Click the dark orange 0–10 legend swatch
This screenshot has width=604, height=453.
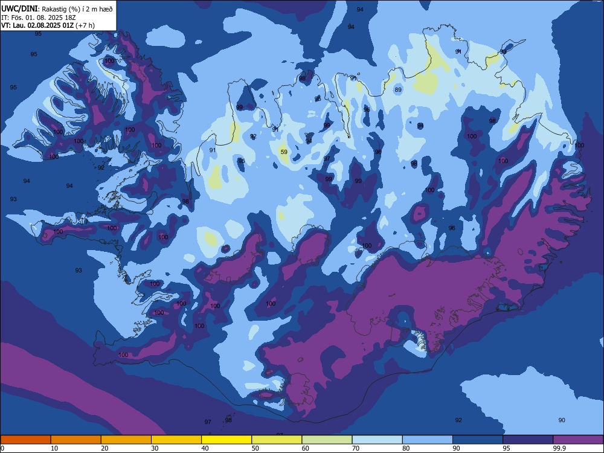[x=25, y=440]
